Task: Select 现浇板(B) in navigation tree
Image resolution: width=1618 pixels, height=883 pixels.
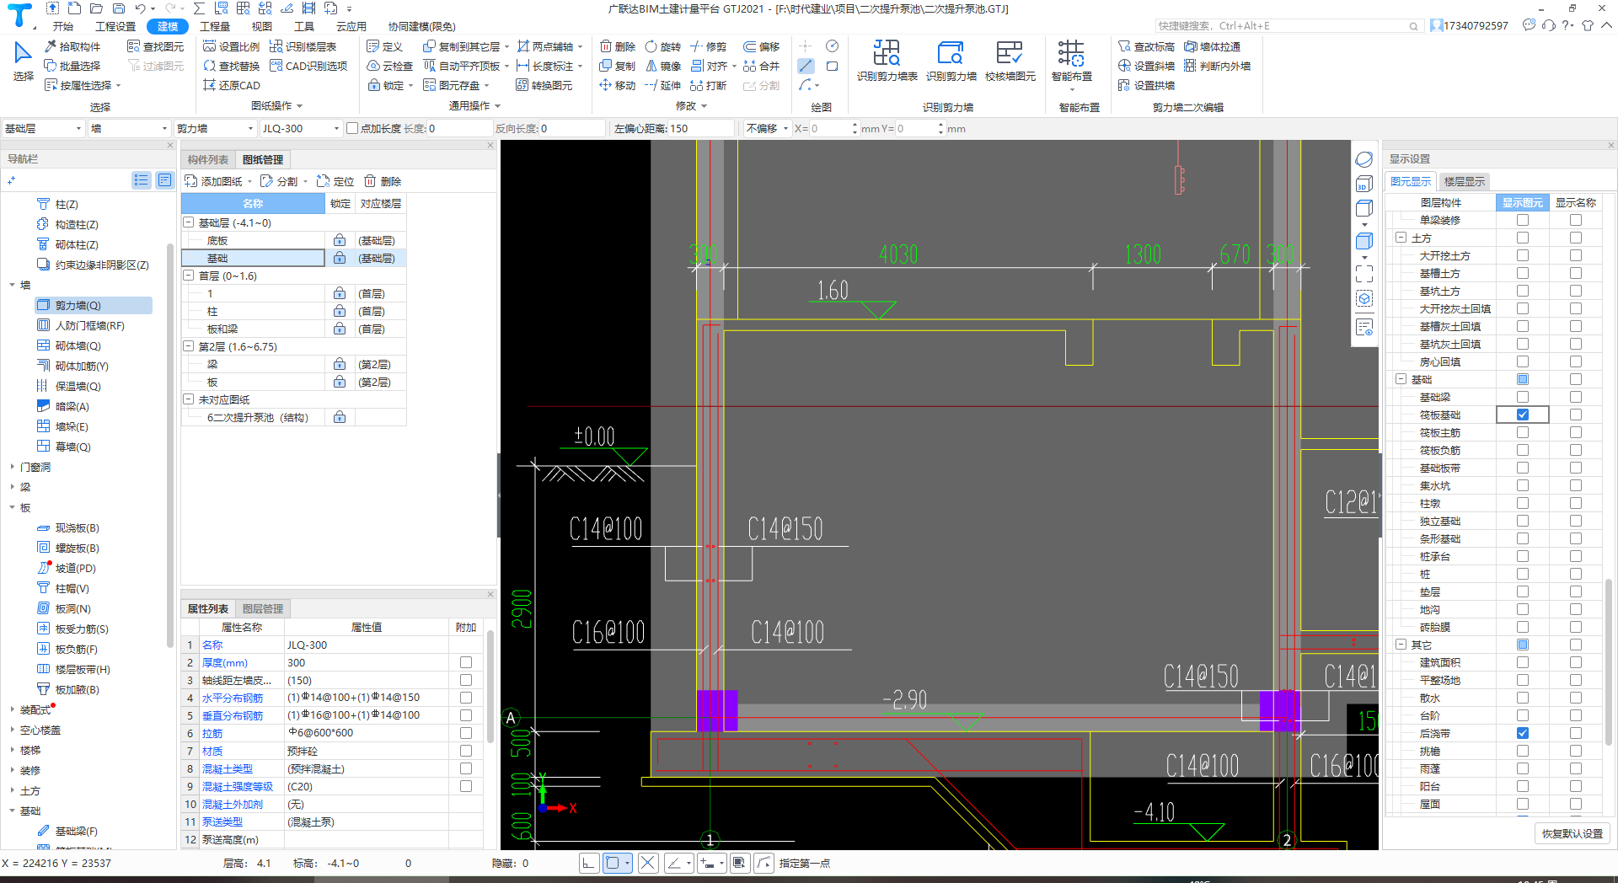Action: (x=77, y=527)
